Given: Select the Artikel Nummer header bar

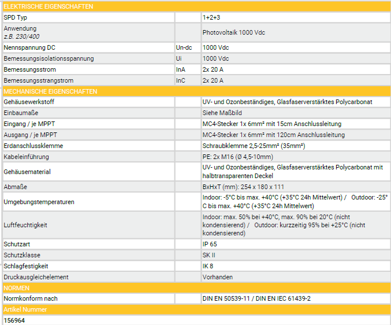Looking at the screenshot, I should [x=25, y=309].
